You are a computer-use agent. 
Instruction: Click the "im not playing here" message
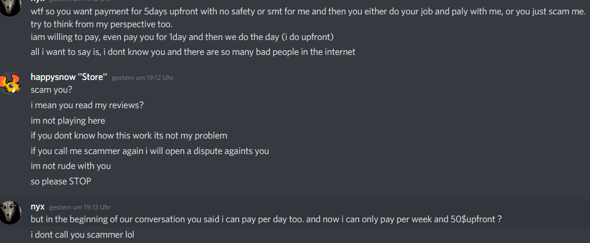68,121
